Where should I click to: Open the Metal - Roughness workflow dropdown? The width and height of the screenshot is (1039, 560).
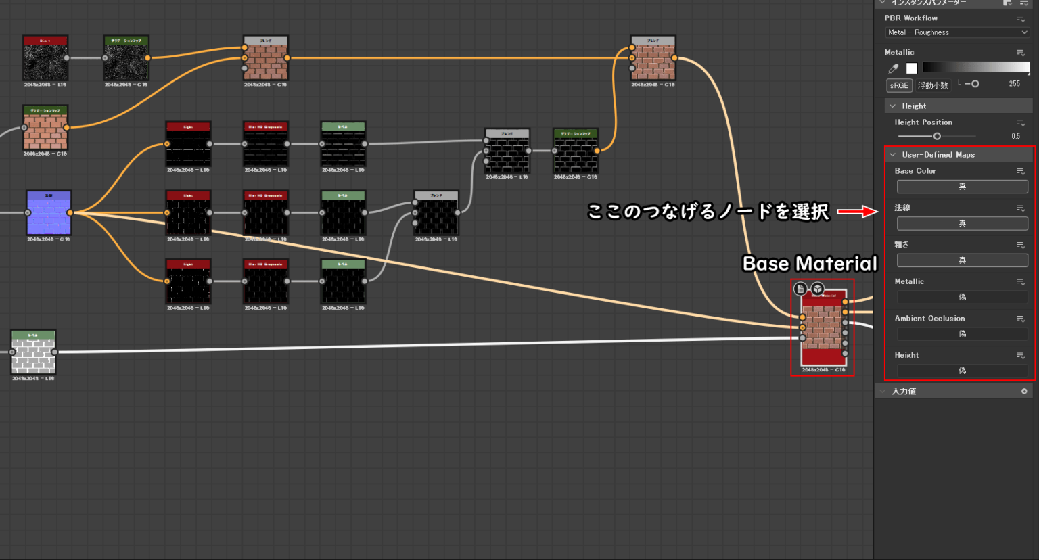pos(956,32)
